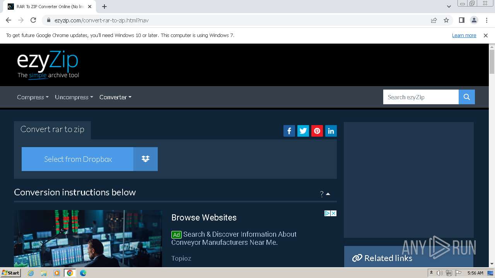This screenshot has height=278, width=495.
Task: Expand the Converter menu
Action: click(x=115, y=97)
